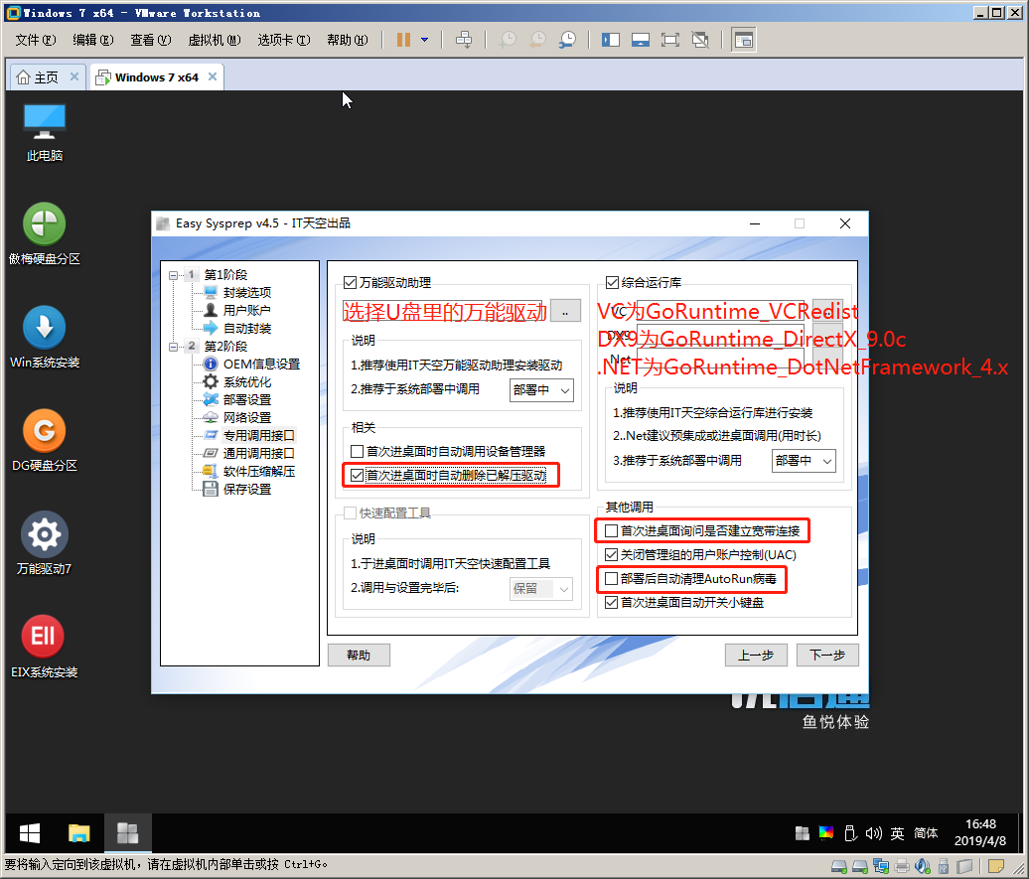The width and height of the screenshot is (1029, 879).
Task: Toggle 首次进桌面自动开关小键盘
Action: pyautogui.click(x=611, y=602)
